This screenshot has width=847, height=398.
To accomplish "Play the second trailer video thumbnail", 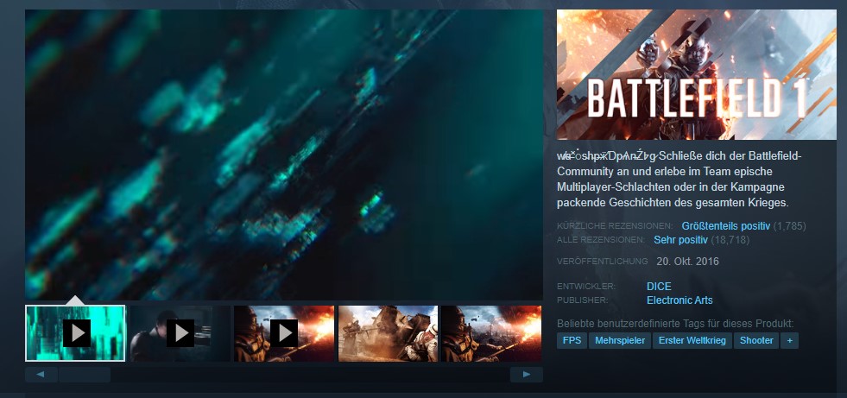I will (x=180, y=332).
